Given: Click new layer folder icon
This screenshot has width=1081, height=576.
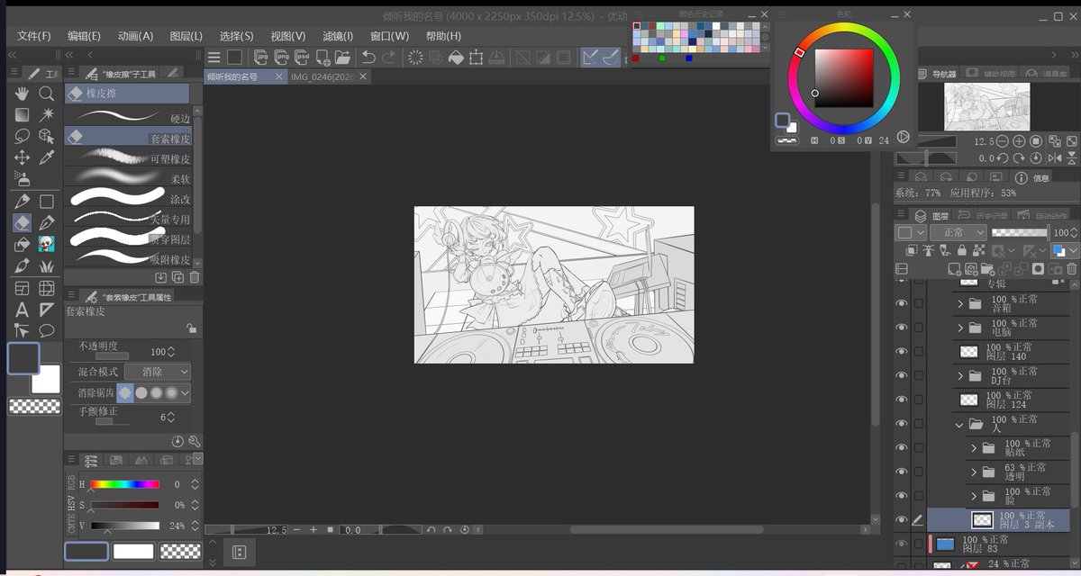Looking at the screenshot, I should point(988,269).
